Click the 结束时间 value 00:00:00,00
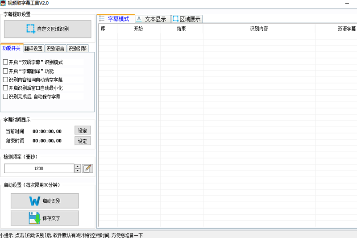The image size is (357, 238). pos(47,141)
